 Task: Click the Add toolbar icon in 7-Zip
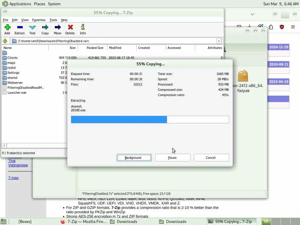(7, 27)
